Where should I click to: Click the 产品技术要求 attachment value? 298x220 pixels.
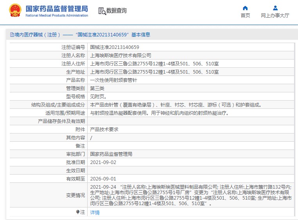[104, 130]
